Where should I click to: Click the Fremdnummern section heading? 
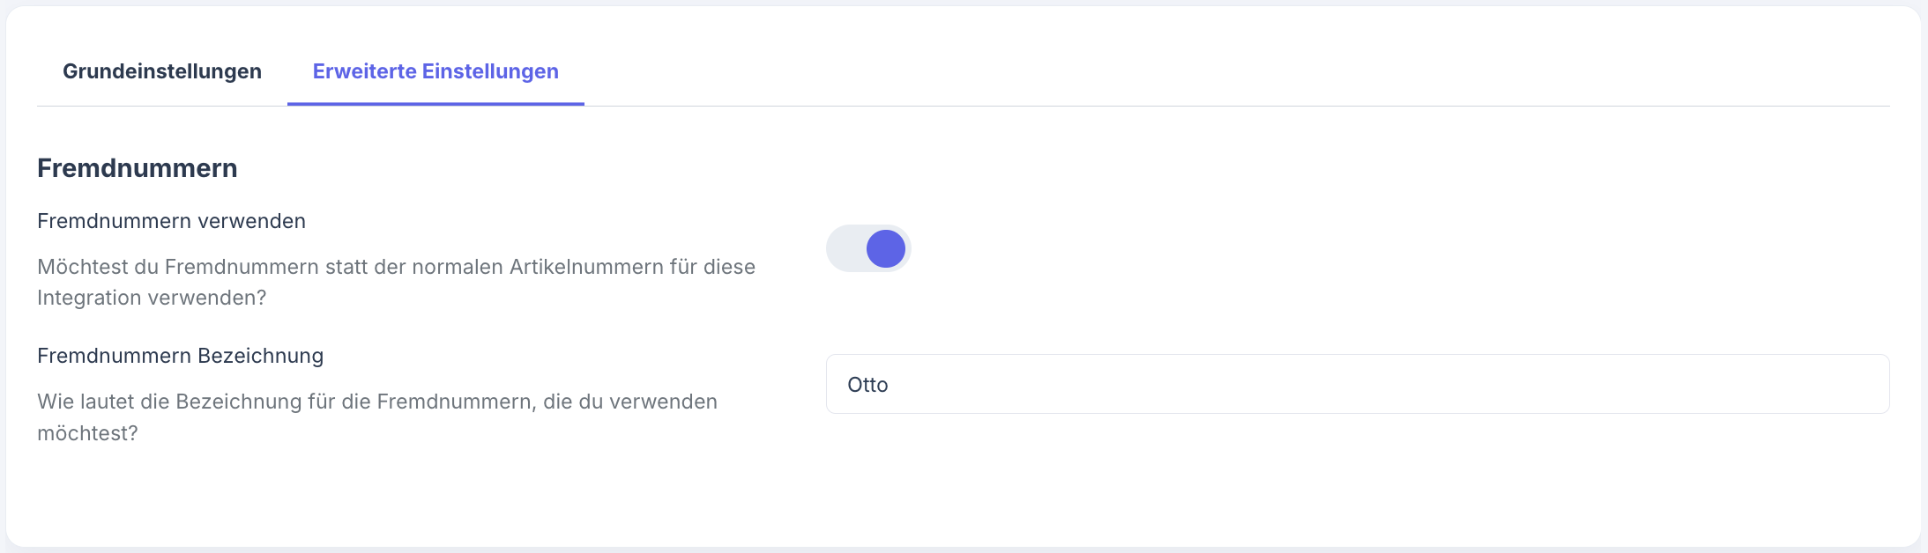click(137, 167)
